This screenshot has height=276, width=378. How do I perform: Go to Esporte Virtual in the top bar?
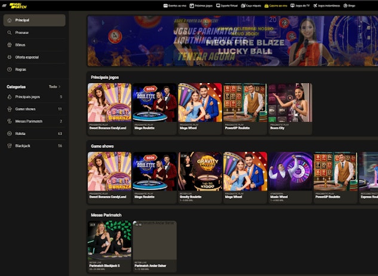227,5
